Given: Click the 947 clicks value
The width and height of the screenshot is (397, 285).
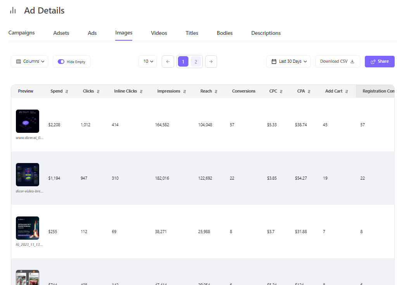Looking at the screenshot, I should point(84,178).
